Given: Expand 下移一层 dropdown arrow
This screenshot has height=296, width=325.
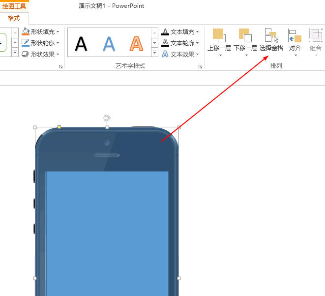Looking at the screenshot, I should (246, 55).
